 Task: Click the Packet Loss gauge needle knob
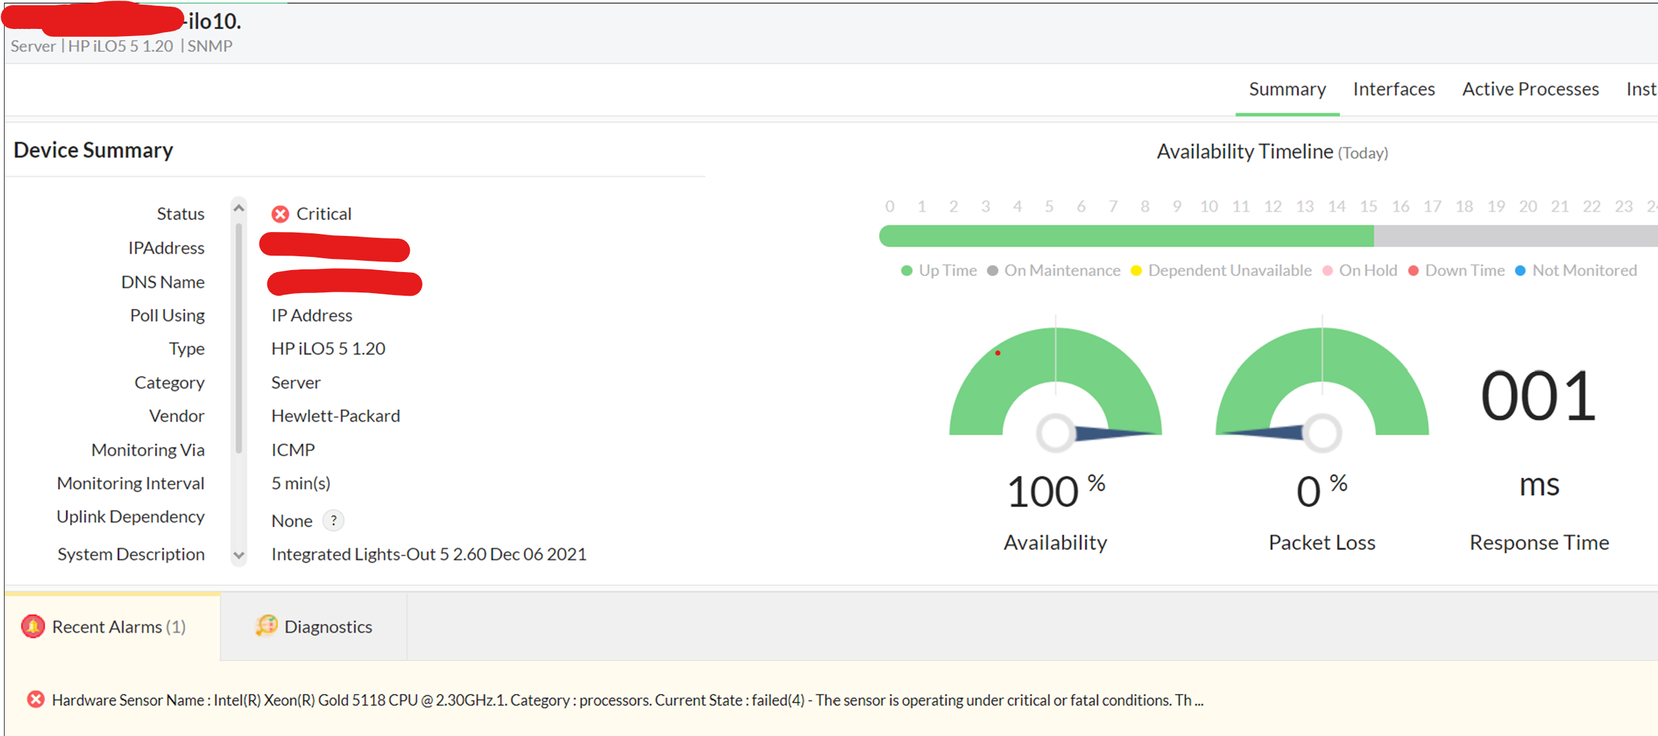tap(1322, 432)
